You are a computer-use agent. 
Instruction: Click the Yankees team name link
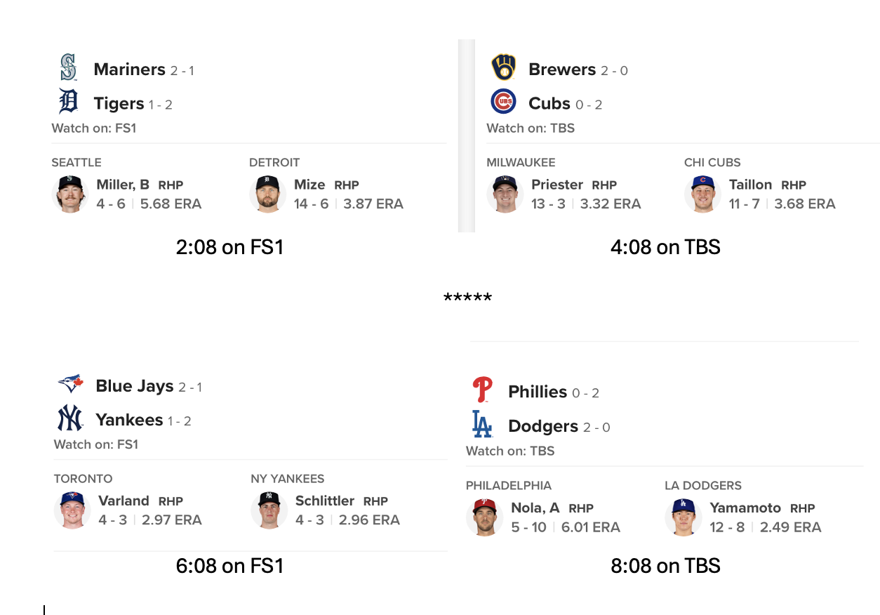[x=129, y=420]
